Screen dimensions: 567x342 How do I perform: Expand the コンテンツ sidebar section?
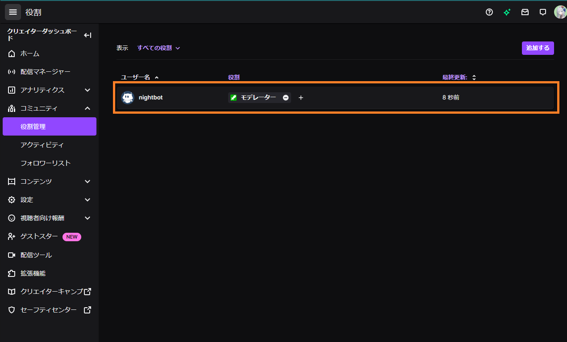88,181
